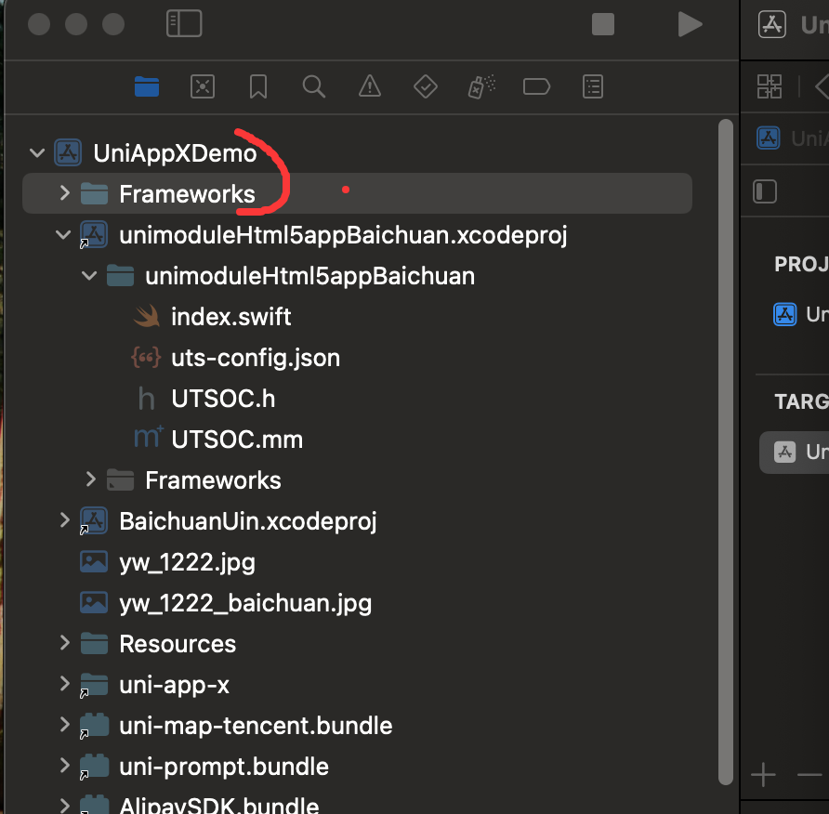This screenshot has width=829, height=814.
Task: Stop the running build
Action: (603, 24)
